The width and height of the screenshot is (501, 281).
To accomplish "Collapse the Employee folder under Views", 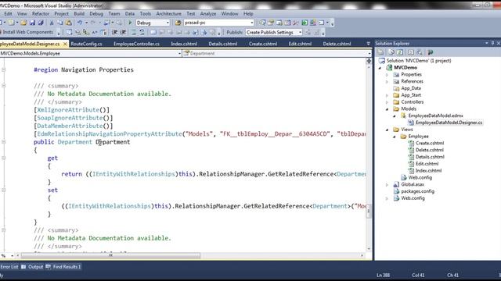I will [x=395, y=137].
